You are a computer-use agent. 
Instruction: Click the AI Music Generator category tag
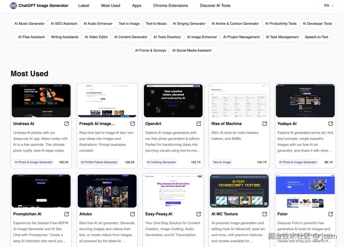point(30,23)
